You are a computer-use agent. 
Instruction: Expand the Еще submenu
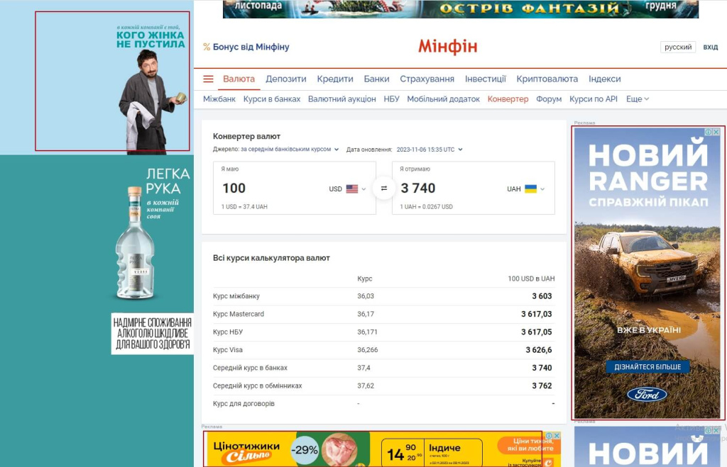coord(638,99)
